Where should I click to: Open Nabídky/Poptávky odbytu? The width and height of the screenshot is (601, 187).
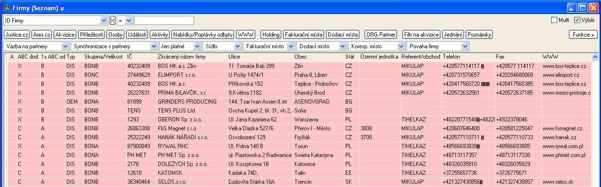[x=203, y=35]
